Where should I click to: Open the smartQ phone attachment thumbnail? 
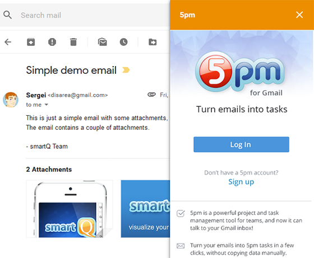(x=70, y=209)
